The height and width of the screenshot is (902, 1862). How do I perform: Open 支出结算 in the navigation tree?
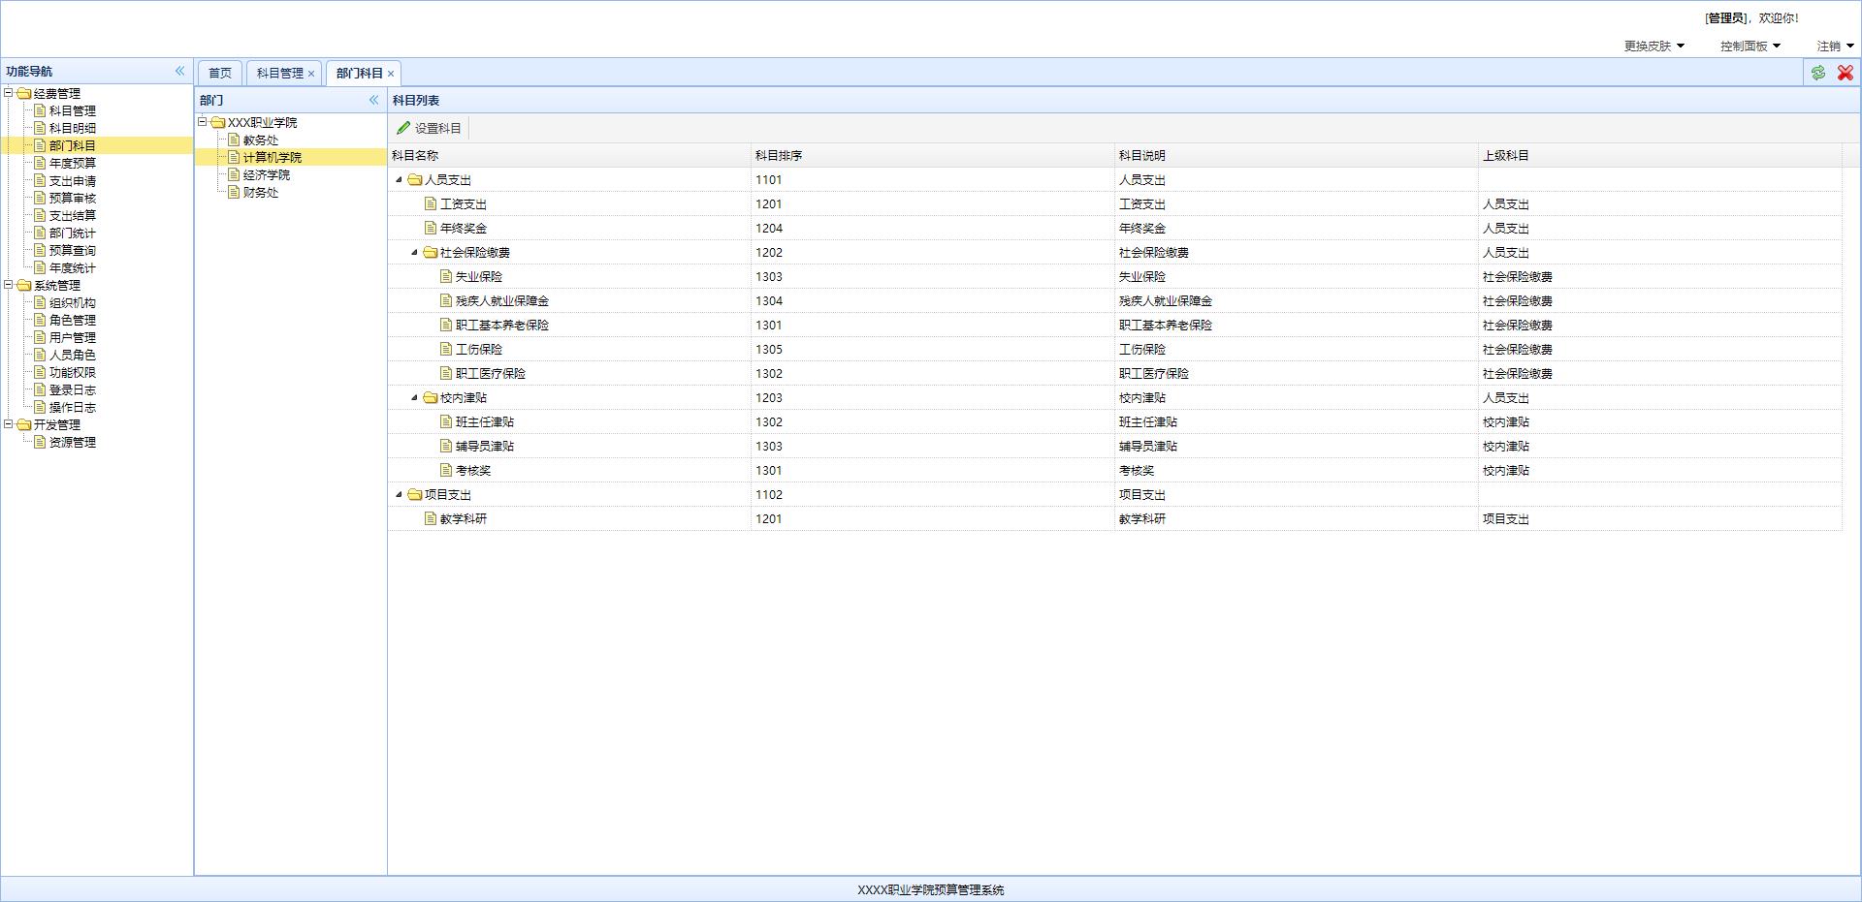coord(73,216)
